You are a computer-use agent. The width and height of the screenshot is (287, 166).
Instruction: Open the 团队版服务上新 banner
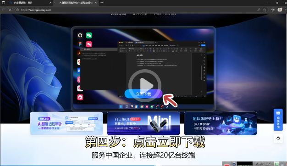(x=221, y=123)
